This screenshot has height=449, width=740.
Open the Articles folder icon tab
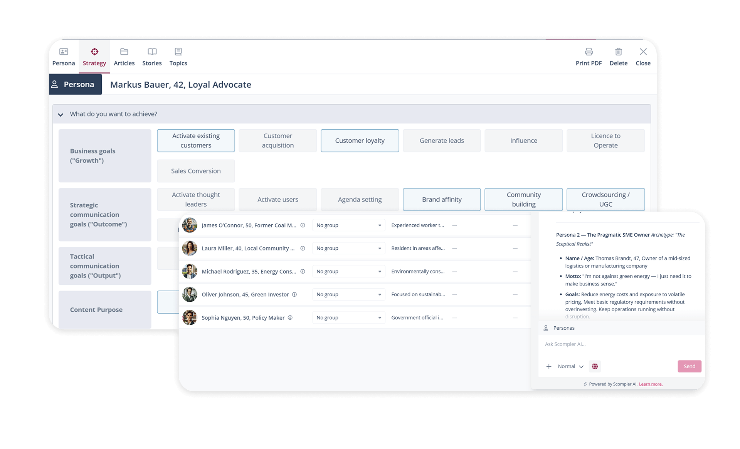click(124, 52)
